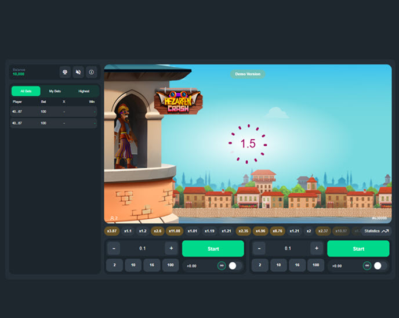Image resolution: width=399 pixels, height=318 pixels.
Task: Expand the Statistics panel
Action: click(x=376, y=231)
